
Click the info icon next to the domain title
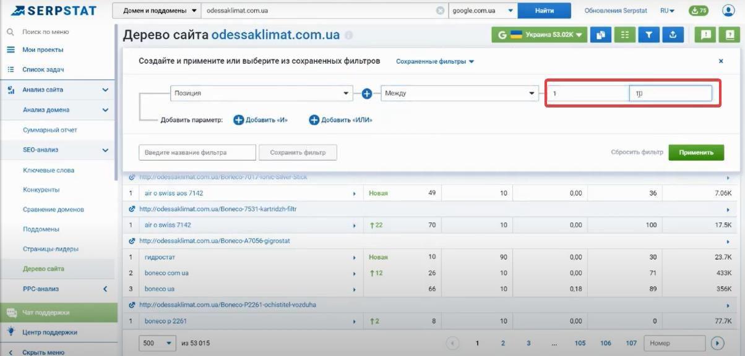click(348, 35)
